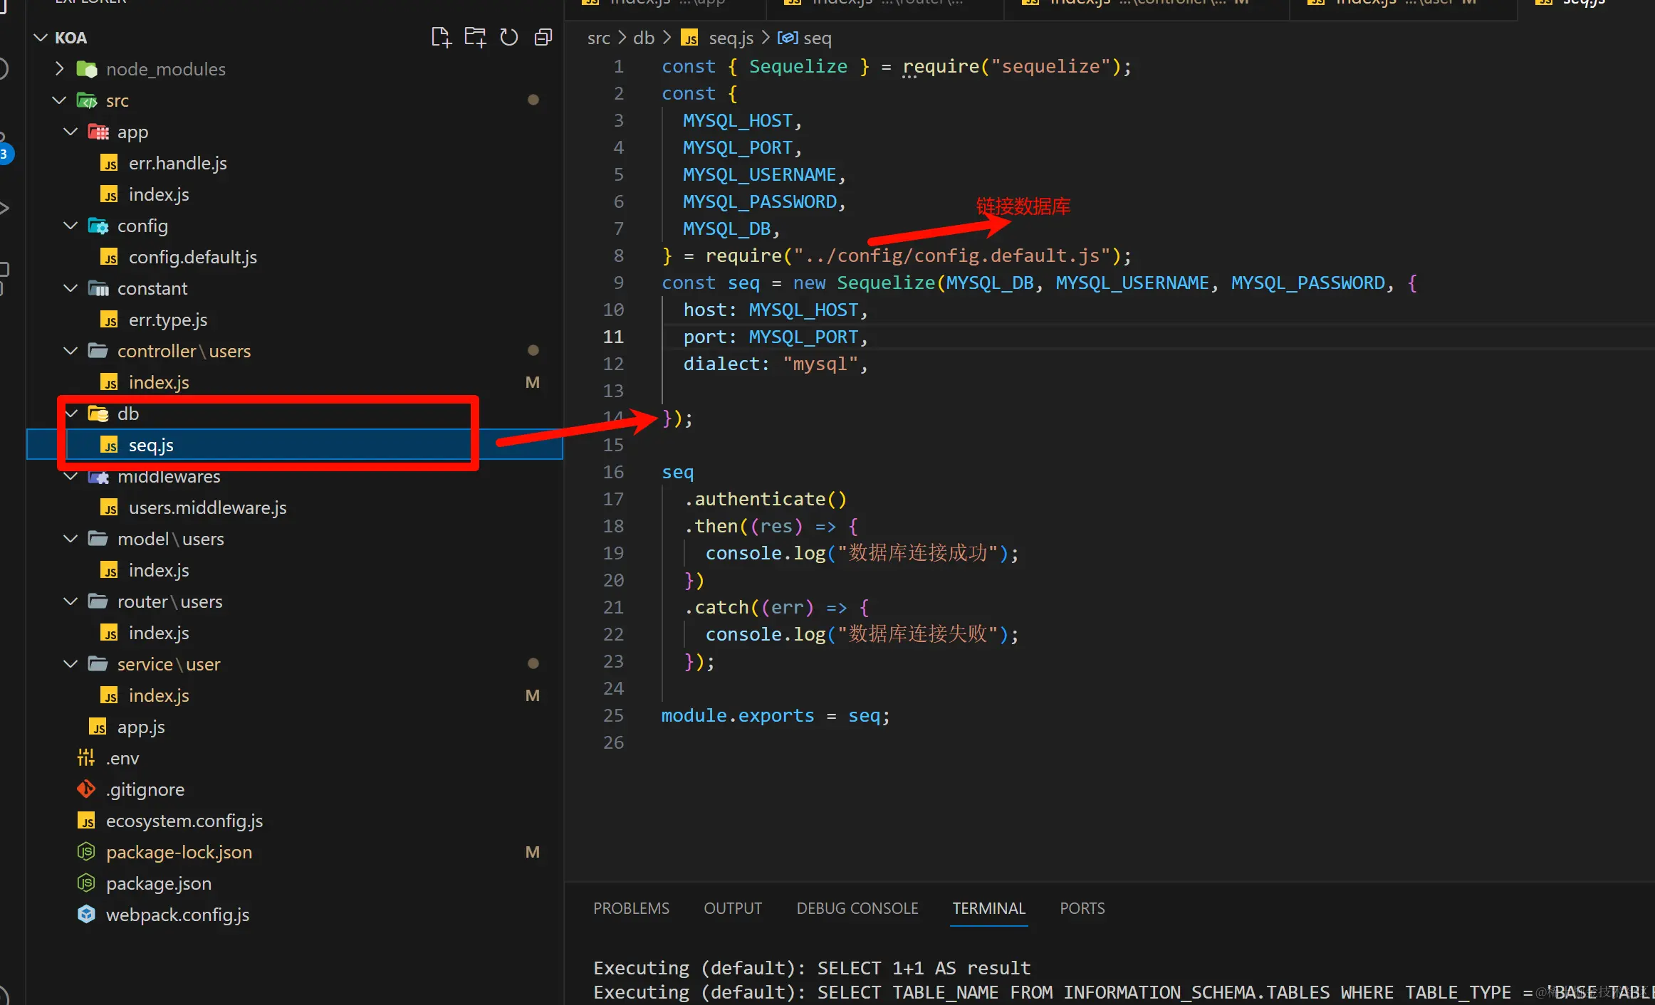Switch to the OUTPUT panel tab

coord(733,908)
